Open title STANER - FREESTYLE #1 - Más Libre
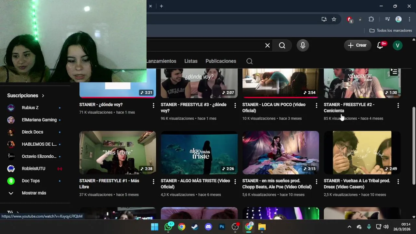Screen dimensions: 416x234 click(109, 184)
